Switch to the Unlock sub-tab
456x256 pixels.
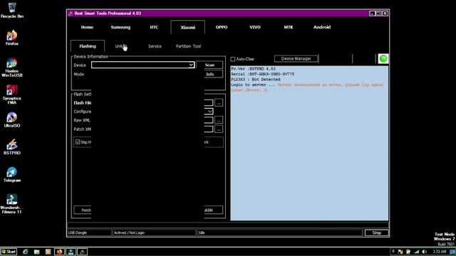coord(121,46)
